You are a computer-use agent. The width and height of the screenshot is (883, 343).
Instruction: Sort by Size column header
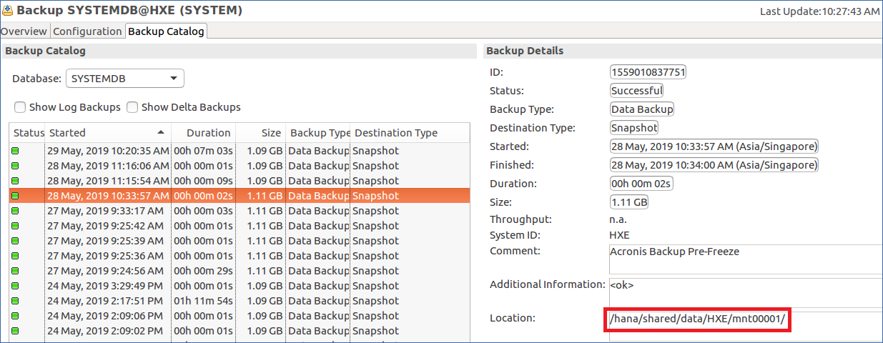pyautogui.click(x=260, y=133)
